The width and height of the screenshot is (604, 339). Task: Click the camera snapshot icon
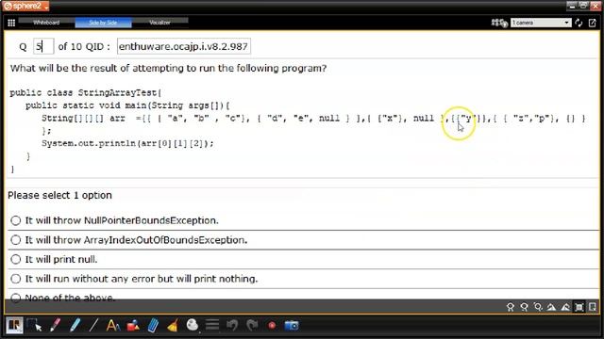click(292, 326)
